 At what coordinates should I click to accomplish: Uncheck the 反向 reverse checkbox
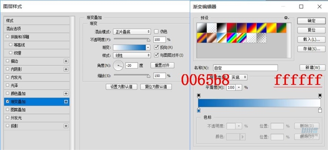(x=156, y=47)
